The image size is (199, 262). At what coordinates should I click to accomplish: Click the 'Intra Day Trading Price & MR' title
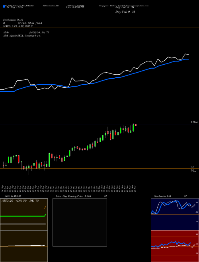(x=74, y=196)
